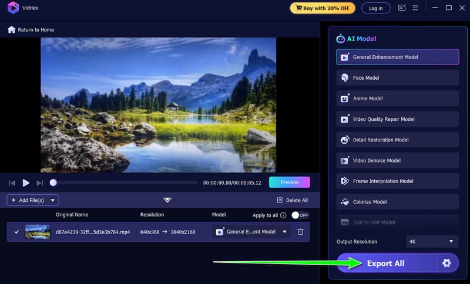
Task: Toggle the Apply to all switch
Action: [300, 215]
